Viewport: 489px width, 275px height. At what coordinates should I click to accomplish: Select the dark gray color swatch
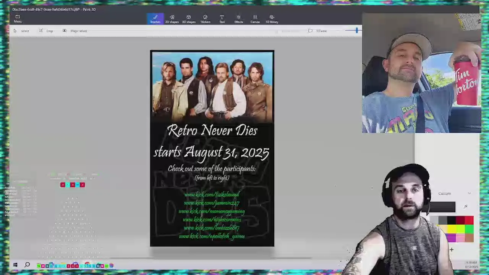click(x=443, y=220)
